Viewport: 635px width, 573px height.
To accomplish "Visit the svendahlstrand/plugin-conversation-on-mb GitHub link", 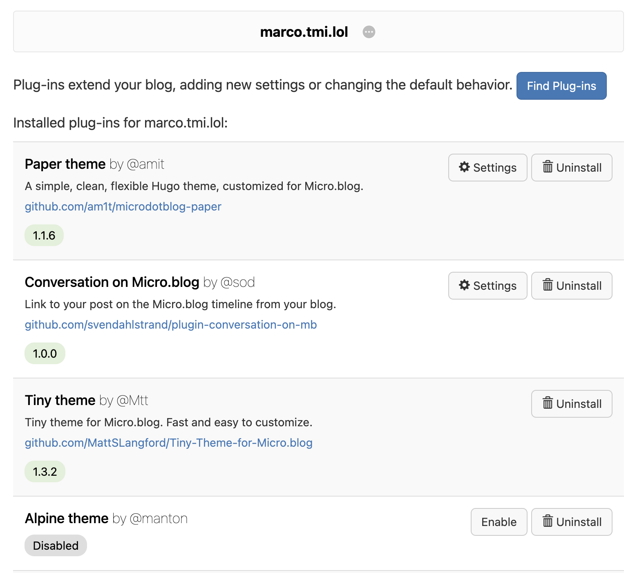I will click(171, 325).
